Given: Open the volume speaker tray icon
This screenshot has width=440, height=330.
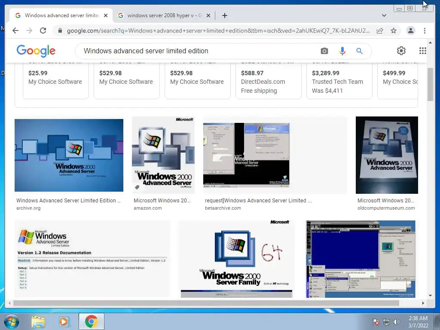Looking at the screenshot, I should point(396,322).
